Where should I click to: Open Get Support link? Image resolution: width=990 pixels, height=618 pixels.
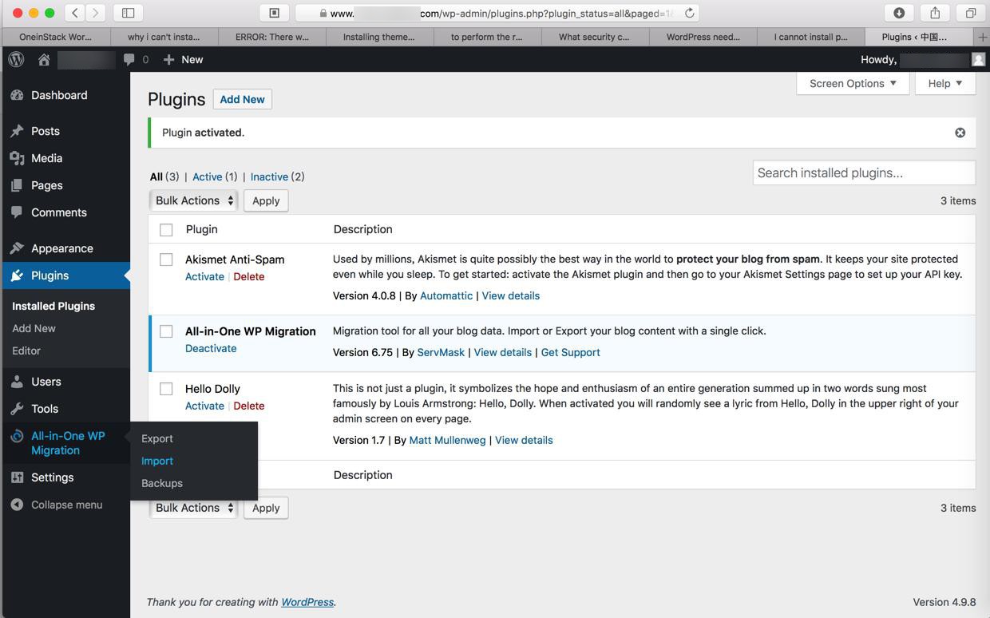570,352
